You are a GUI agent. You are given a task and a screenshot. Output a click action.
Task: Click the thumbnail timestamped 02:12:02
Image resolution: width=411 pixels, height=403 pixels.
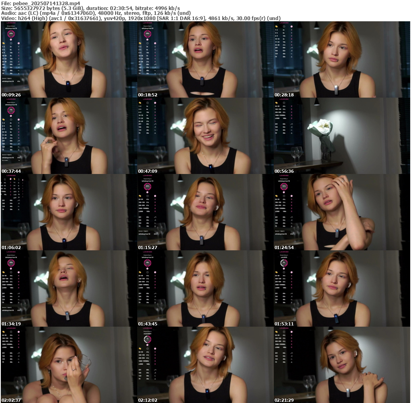(x=205, y=365)
